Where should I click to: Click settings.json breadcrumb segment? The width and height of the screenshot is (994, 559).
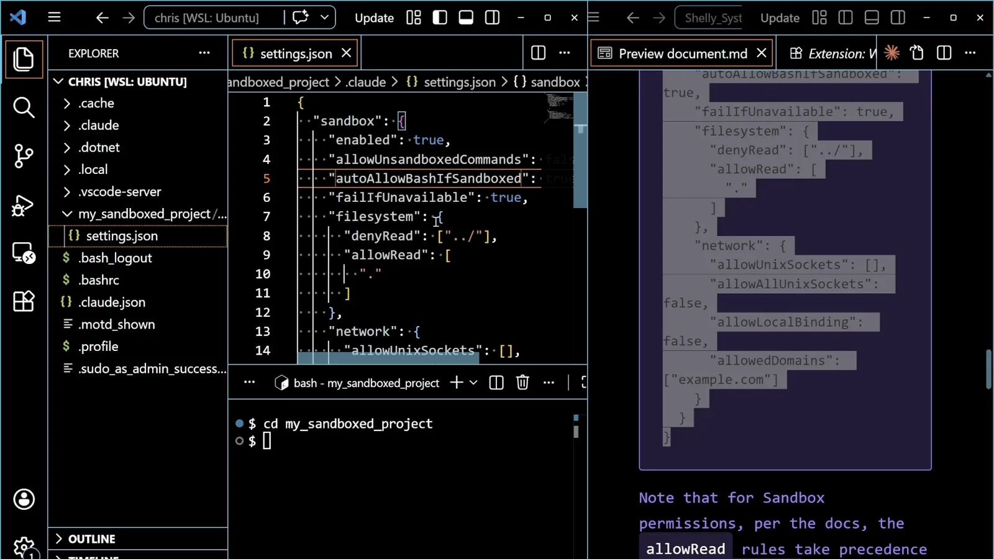tap(451, 82)
